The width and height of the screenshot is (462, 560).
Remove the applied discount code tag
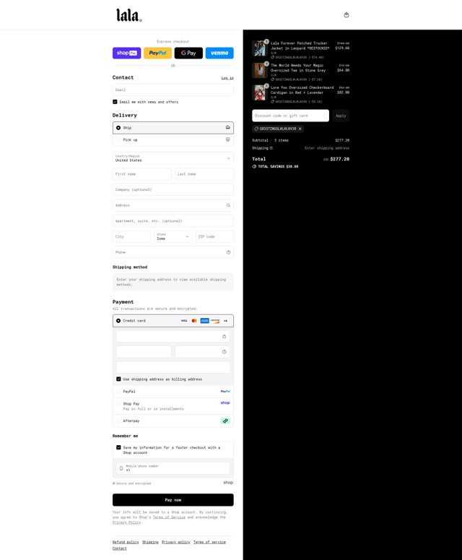point(300,129)
